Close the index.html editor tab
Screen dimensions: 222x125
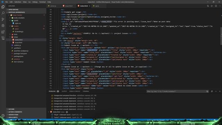[x=89, y=6]
